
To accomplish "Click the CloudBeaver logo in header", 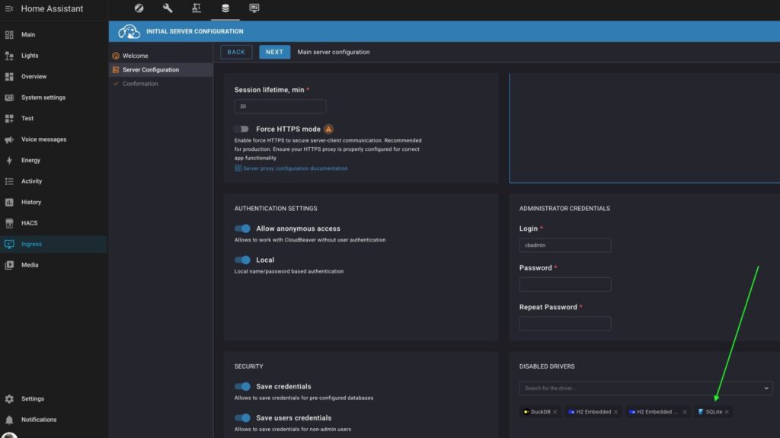I will (129, 31).
